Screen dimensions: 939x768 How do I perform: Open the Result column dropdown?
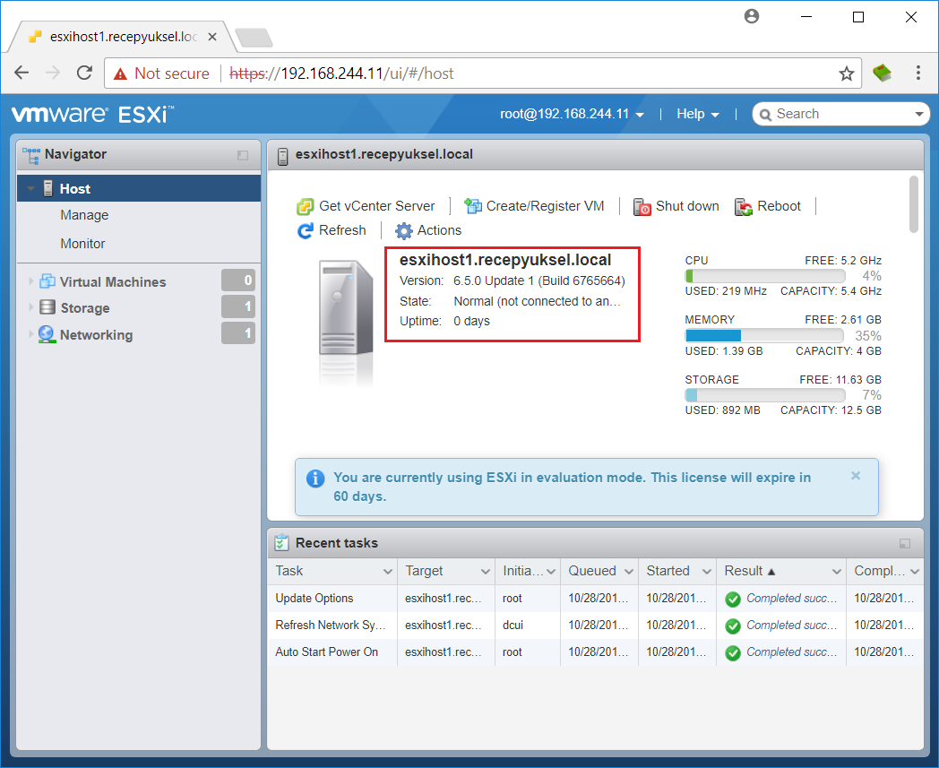pos(837,572)
